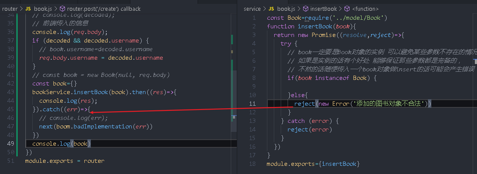Viewport: 477px width, 174px height.
Task: Click the 'const book={}' declaration
Action: [x=55, y=83]
